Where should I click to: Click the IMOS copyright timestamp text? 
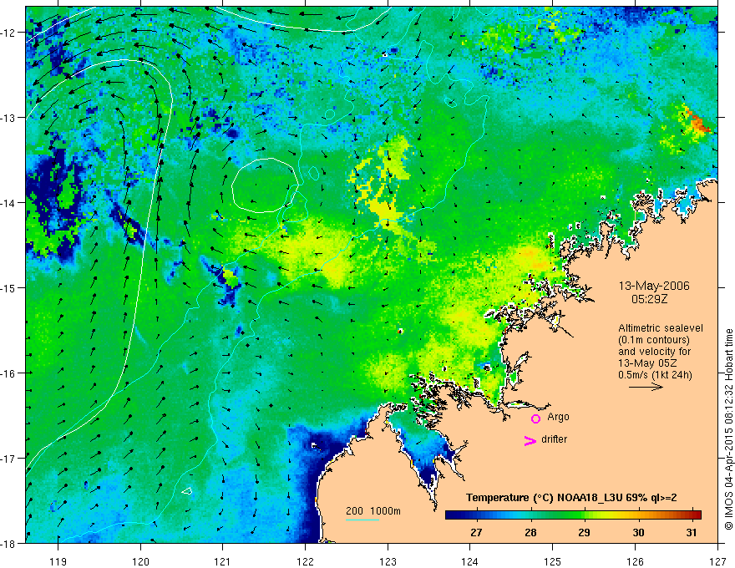pos(728,429)
